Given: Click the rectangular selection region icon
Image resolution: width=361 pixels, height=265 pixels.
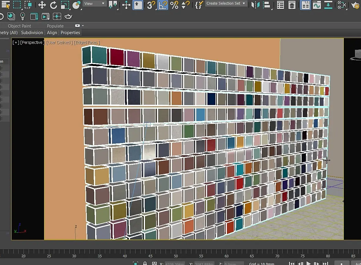Looking at the screenshot, I should (17, 5).
